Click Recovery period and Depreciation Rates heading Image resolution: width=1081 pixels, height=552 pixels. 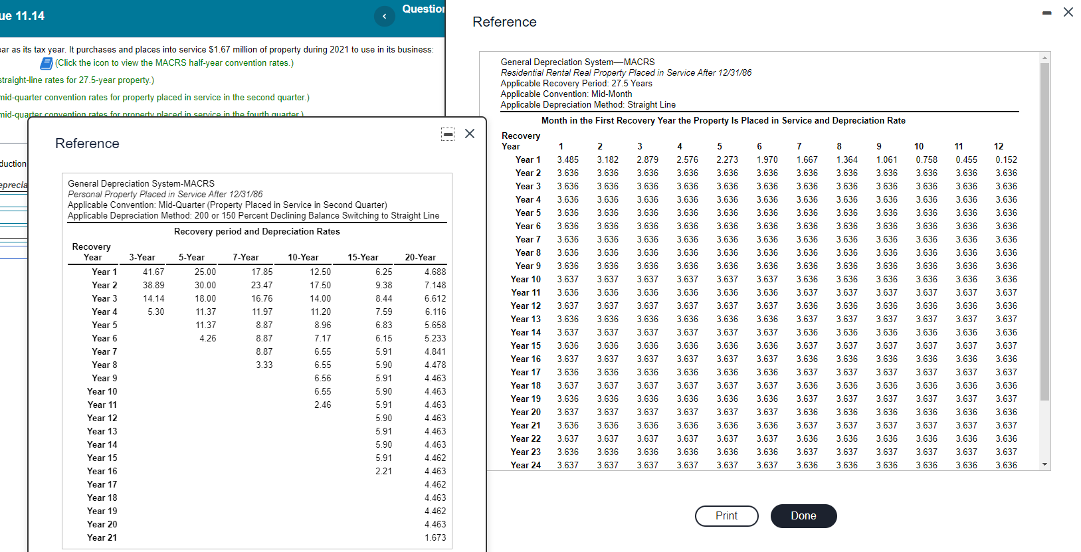tap(257, 232)
